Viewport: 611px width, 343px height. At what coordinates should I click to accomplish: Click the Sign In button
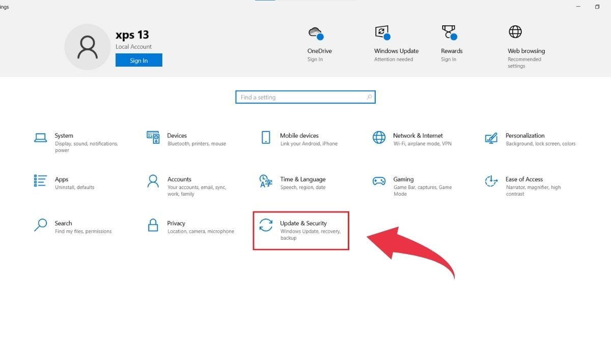click(138, 60)
